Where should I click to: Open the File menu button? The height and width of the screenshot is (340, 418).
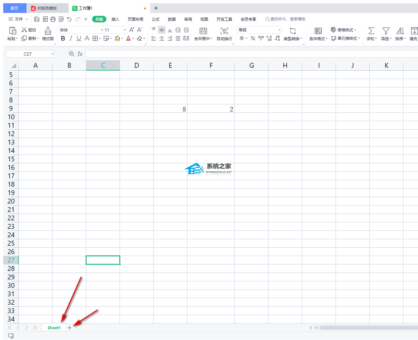click(x=18, y=19)
